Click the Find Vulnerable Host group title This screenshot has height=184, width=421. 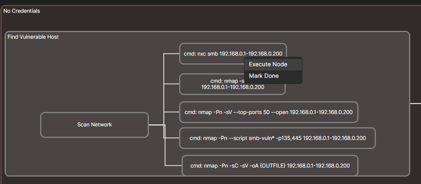[33, 37]
